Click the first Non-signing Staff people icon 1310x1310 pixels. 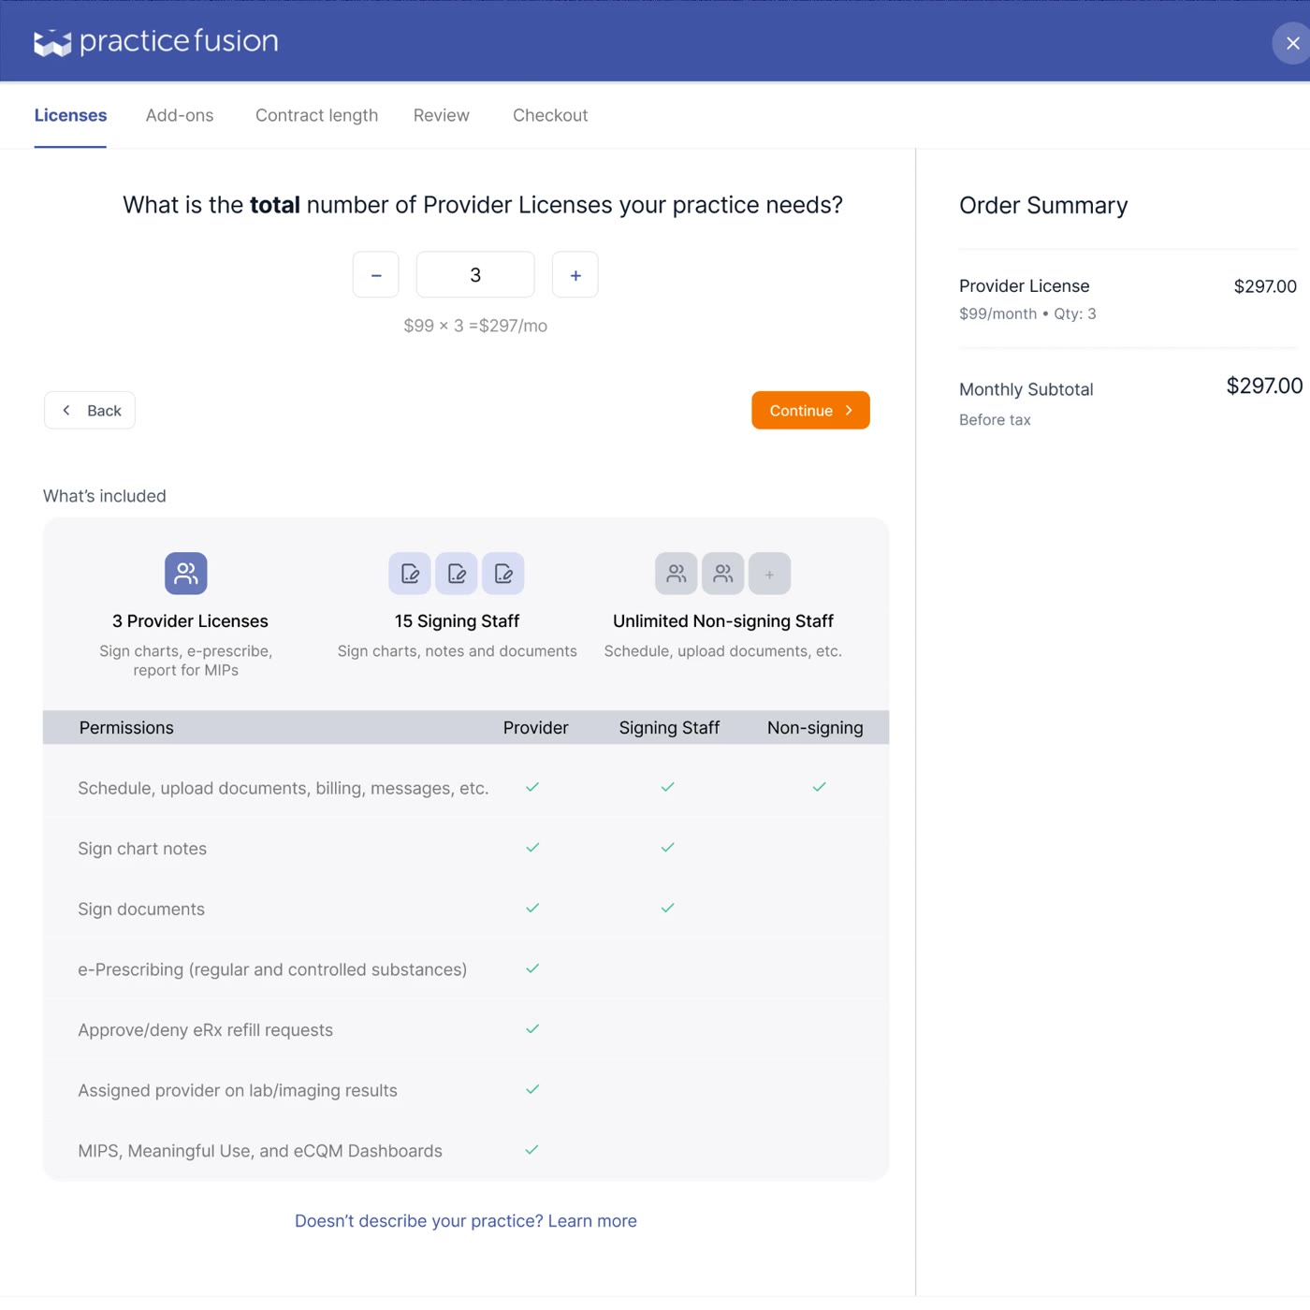677,574
